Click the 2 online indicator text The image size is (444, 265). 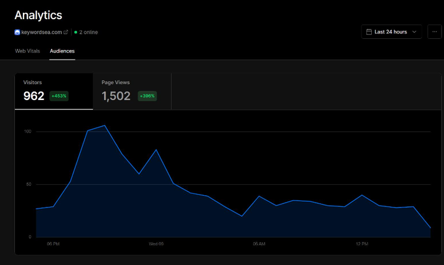click(x=88, y=32)
